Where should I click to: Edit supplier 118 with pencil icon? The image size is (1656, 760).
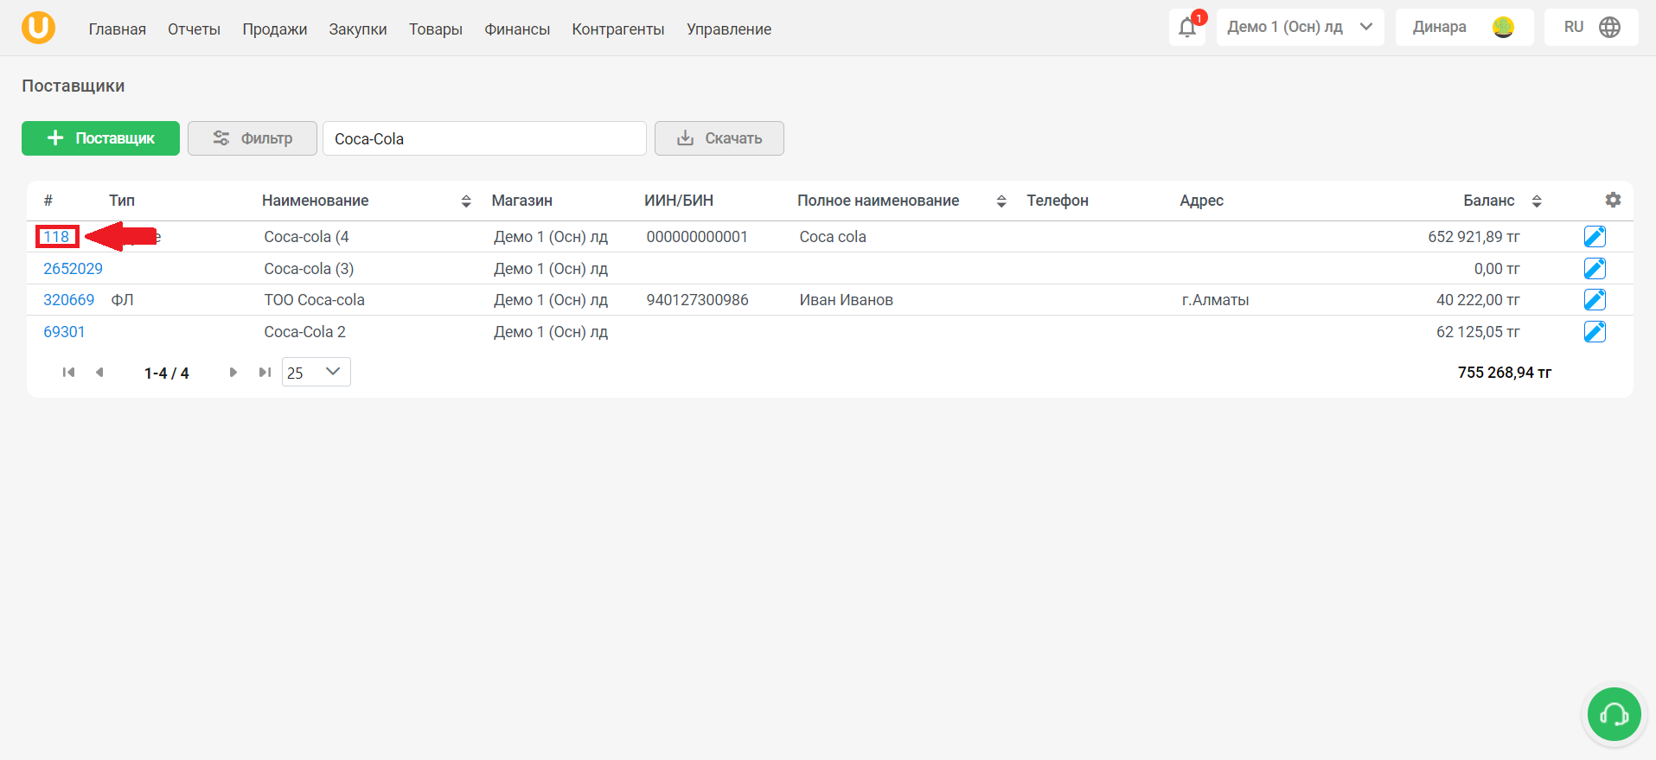click(x=1595, y=237)
